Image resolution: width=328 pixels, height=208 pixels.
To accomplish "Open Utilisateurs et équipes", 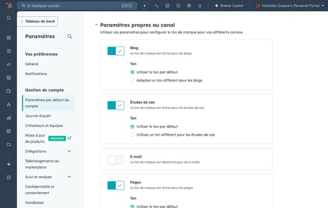I will (44, 126).
